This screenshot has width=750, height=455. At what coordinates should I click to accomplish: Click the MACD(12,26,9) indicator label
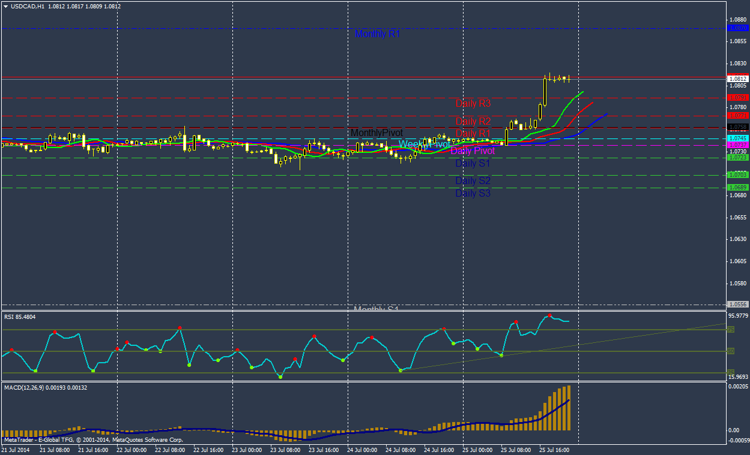[46, 388]
